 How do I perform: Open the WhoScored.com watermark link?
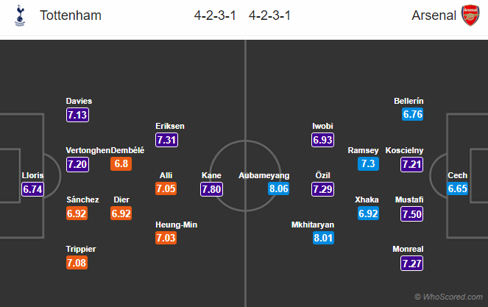pos(448,297)
